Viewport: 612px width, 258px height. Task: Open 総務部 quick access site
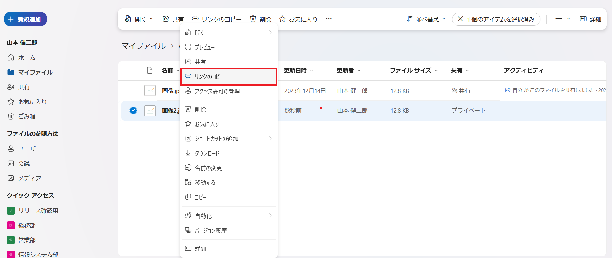(x=21, y=225)
